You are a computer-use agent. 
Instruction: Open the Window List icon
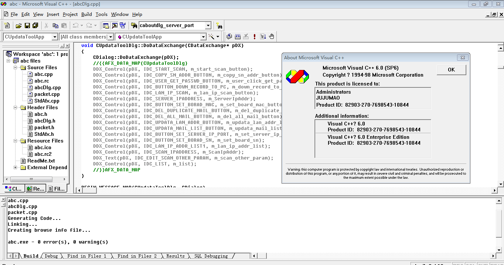click(123, 26)
